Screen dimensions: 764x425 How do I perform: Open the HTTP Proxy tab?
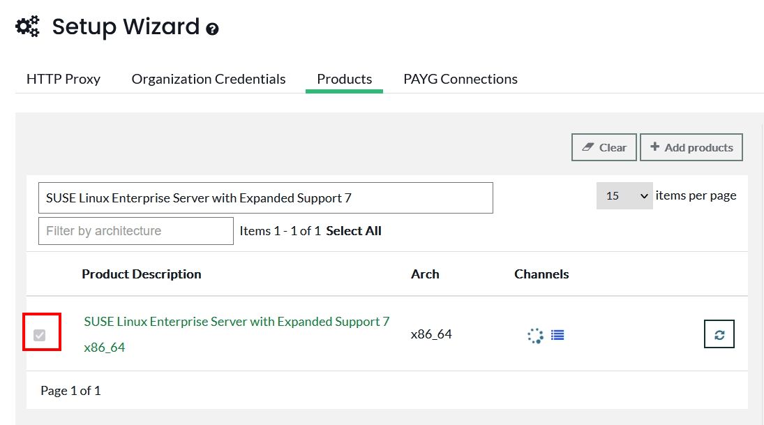click(x=63, y=79)
